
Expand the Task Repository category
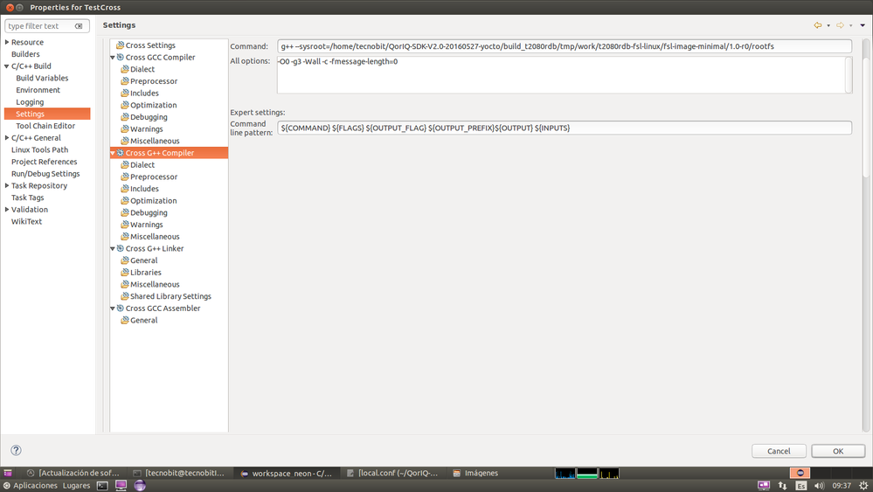(x=7, y=186)
